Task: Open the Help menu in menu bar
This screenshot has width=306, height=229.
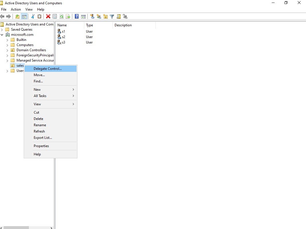Action: 41,9
